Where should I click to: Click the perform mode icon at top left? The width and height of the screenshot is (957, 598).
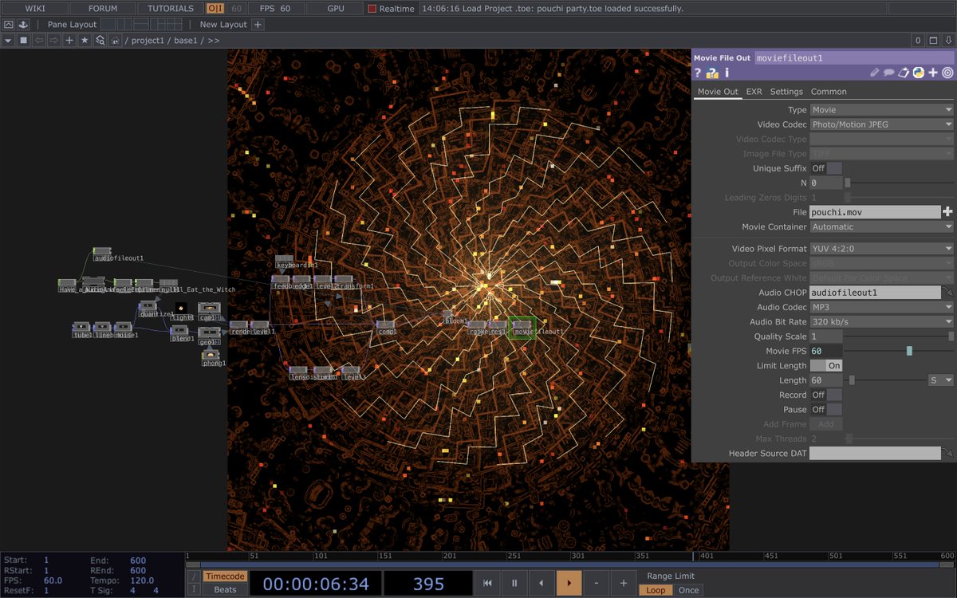click(9, 24)
